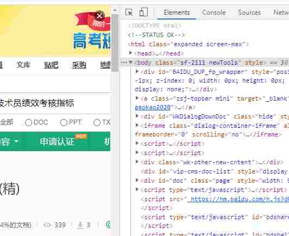
Task: Click the downloads icon beside 3
Action: pyautogui.click(x=80, y=225)
